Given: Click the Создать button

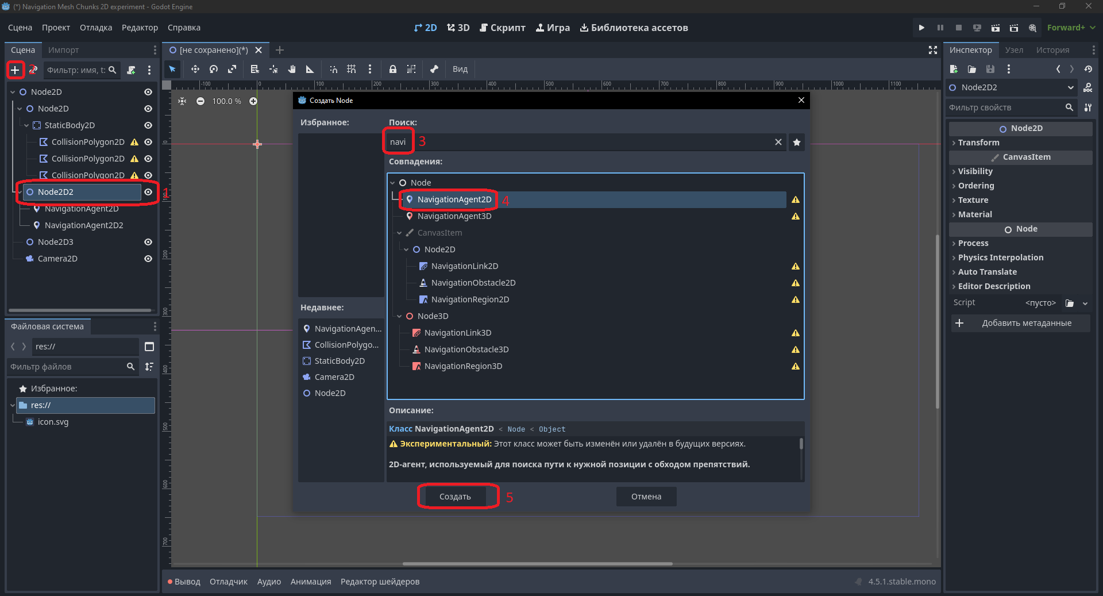Looking at the screenshot, I should 455,497.
